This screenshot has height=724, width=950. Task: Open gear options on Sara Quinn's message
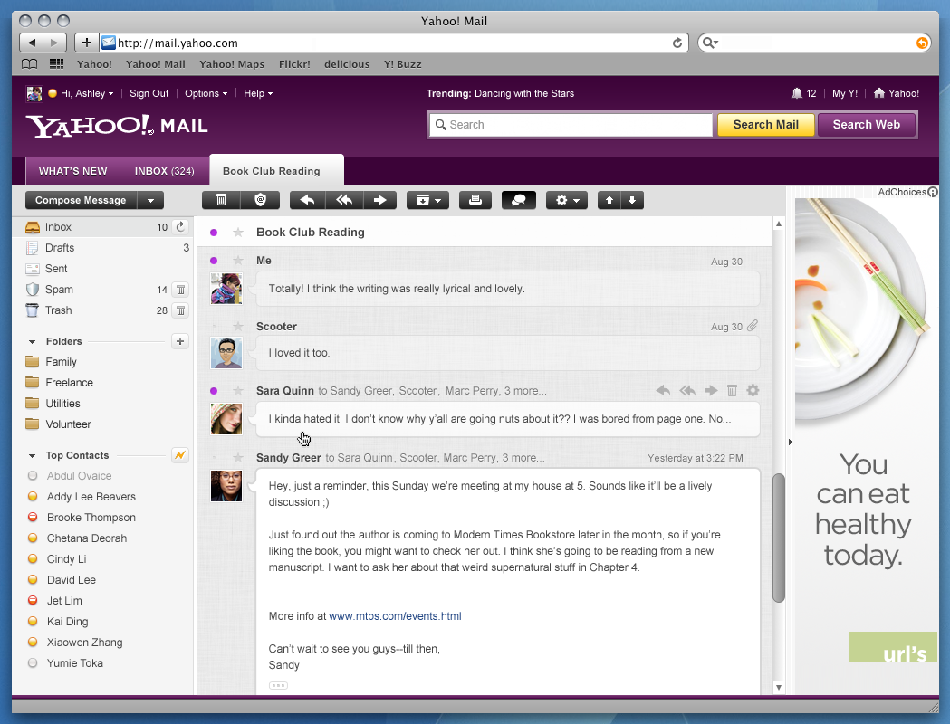coord(753,390)
